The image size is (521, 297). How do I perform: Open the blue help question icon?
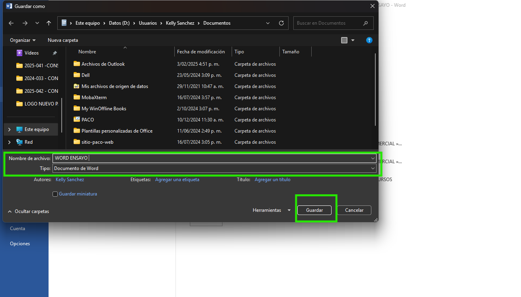tap(369, 40)
